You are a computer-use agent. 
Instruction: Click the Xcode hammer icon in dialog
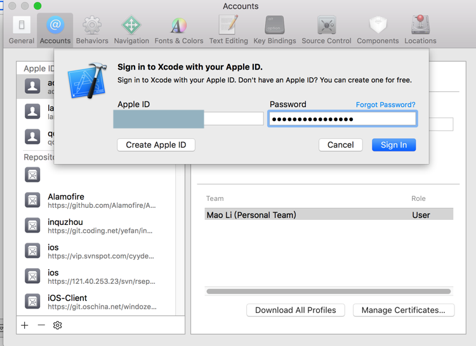pos(88,80)
